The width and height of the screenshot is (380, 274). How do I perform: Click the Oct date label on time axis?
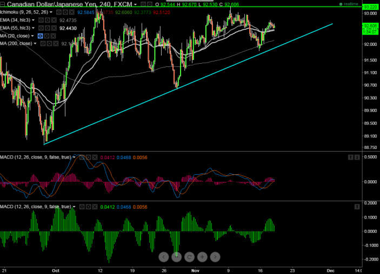tap(56, 270)
